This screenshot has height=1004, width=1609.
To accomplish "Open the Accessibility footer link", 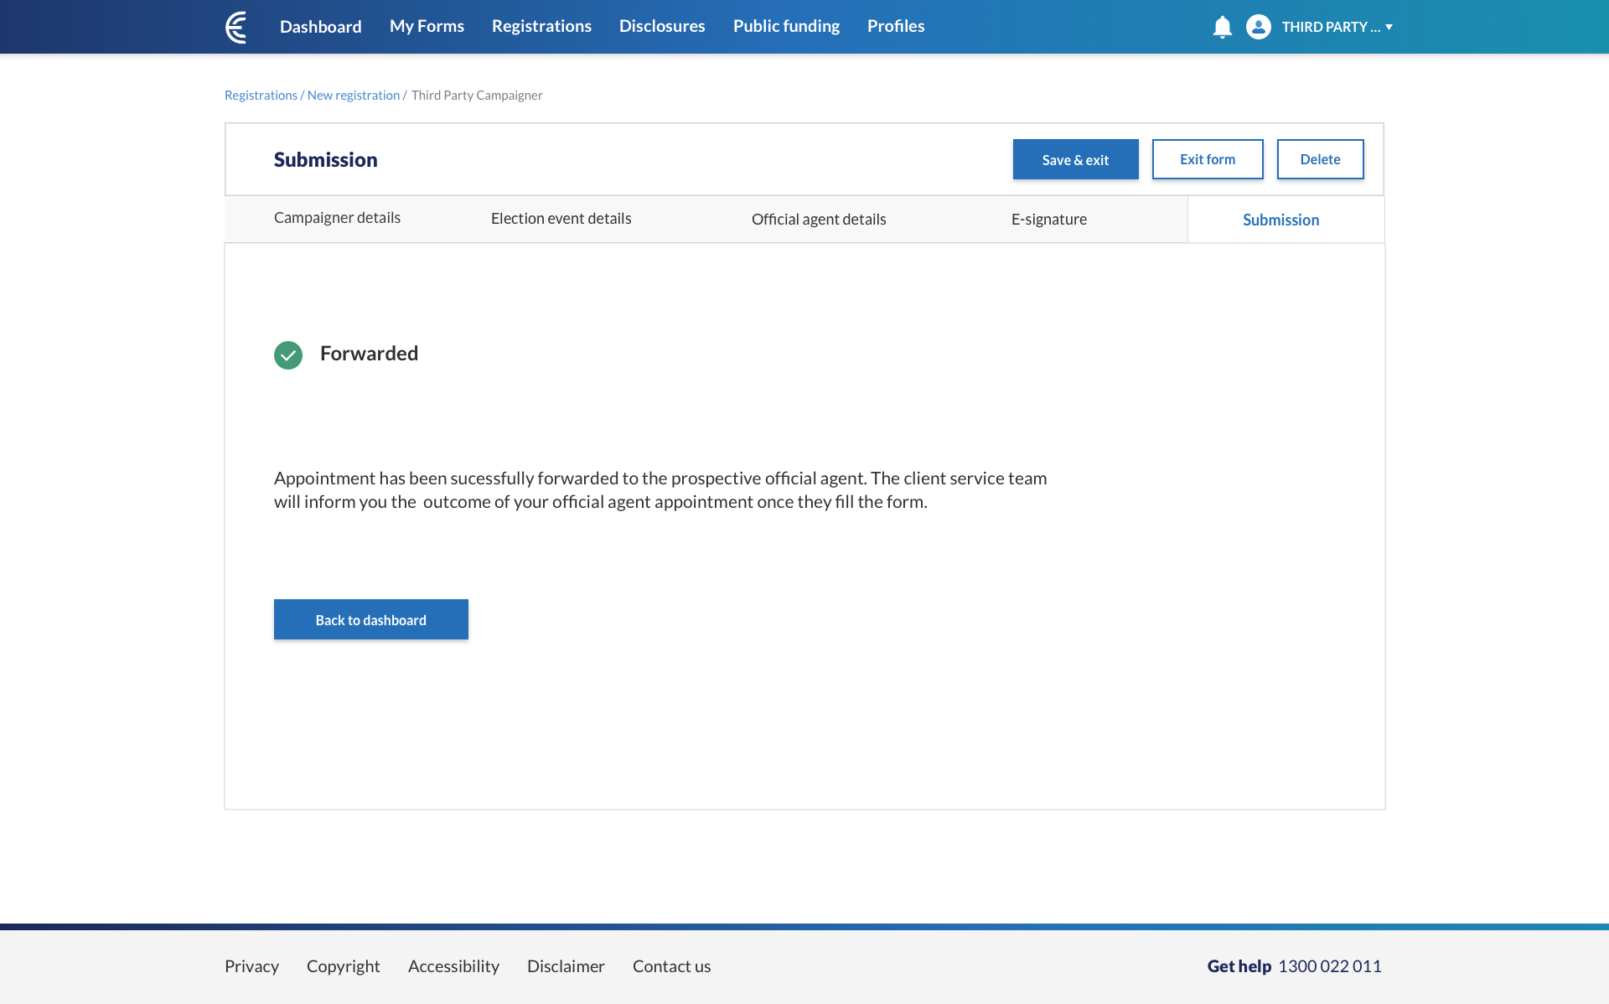I will click(x=453, y=966).
